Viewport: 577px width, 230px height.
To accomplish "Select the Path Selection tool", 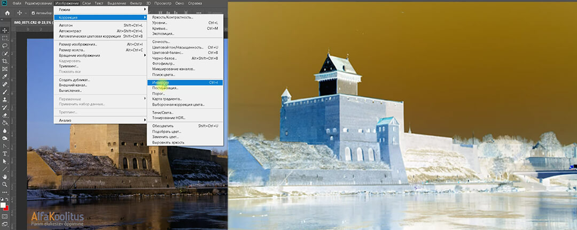I will point(5,162).
